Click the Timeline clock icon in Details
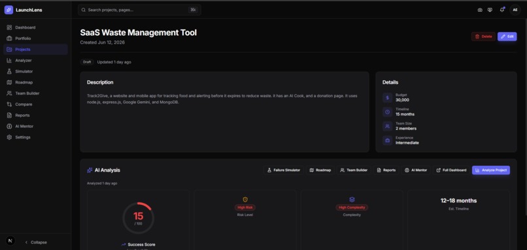 tap(387, 112)
